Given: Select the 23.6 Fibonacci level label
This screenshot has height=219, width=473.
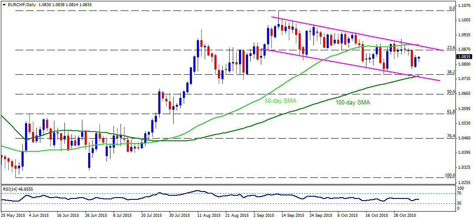Looking at the screenshot, I should coord(451,48).
